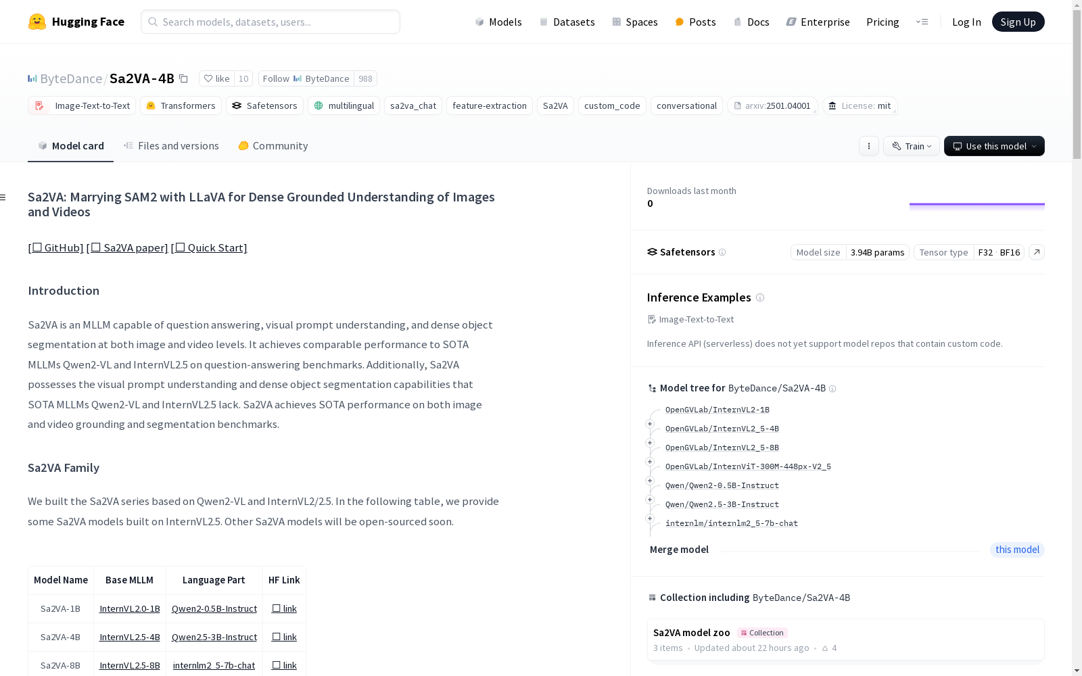Click the info icon beside Inference Examples
Screen dimensions: 1082x676
[x=760, y=297]
